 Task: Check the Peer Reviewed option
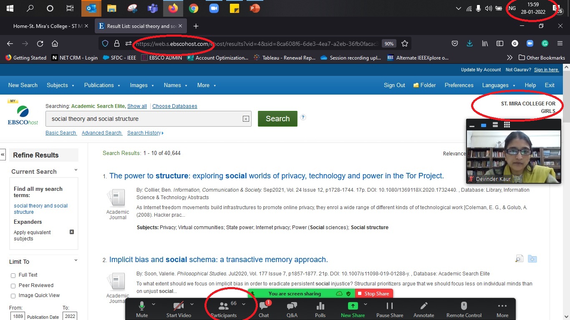(13, 285)
